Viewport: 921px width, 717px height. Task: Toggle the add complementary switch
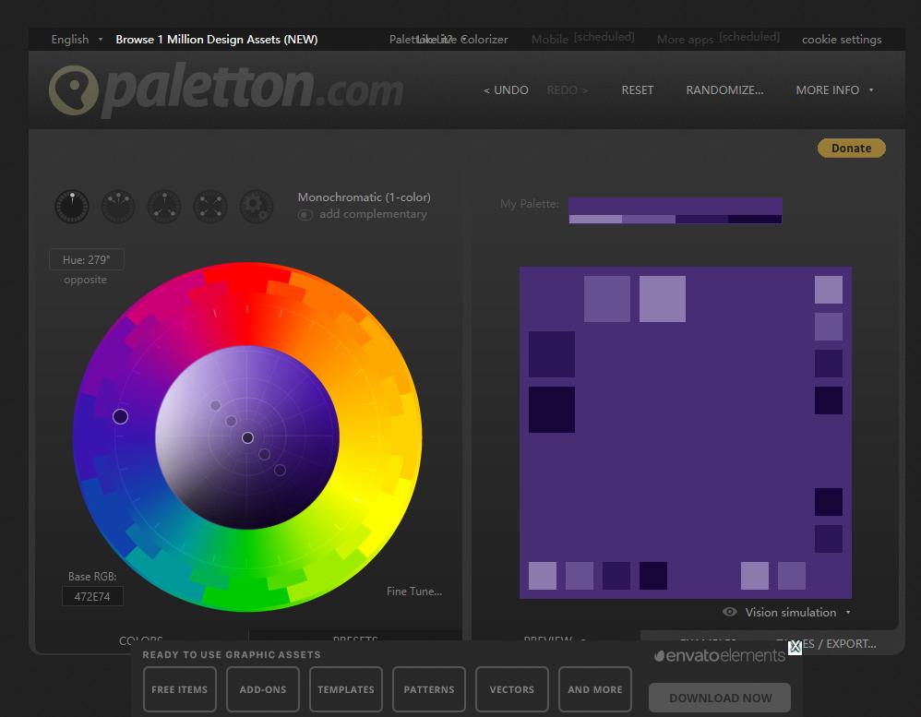point(305,214)
